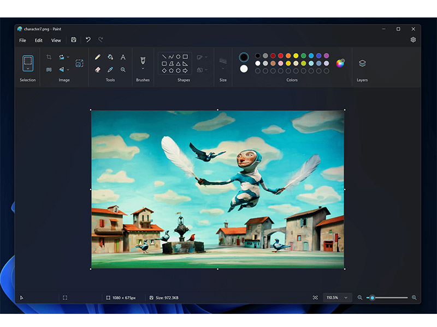Choose the Diamond shape
The width and height of the screenshot is (437, 327).
click(x=164, y=71)
